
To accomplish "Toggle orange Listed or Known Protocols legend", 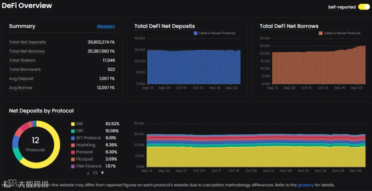I will 321,33.
